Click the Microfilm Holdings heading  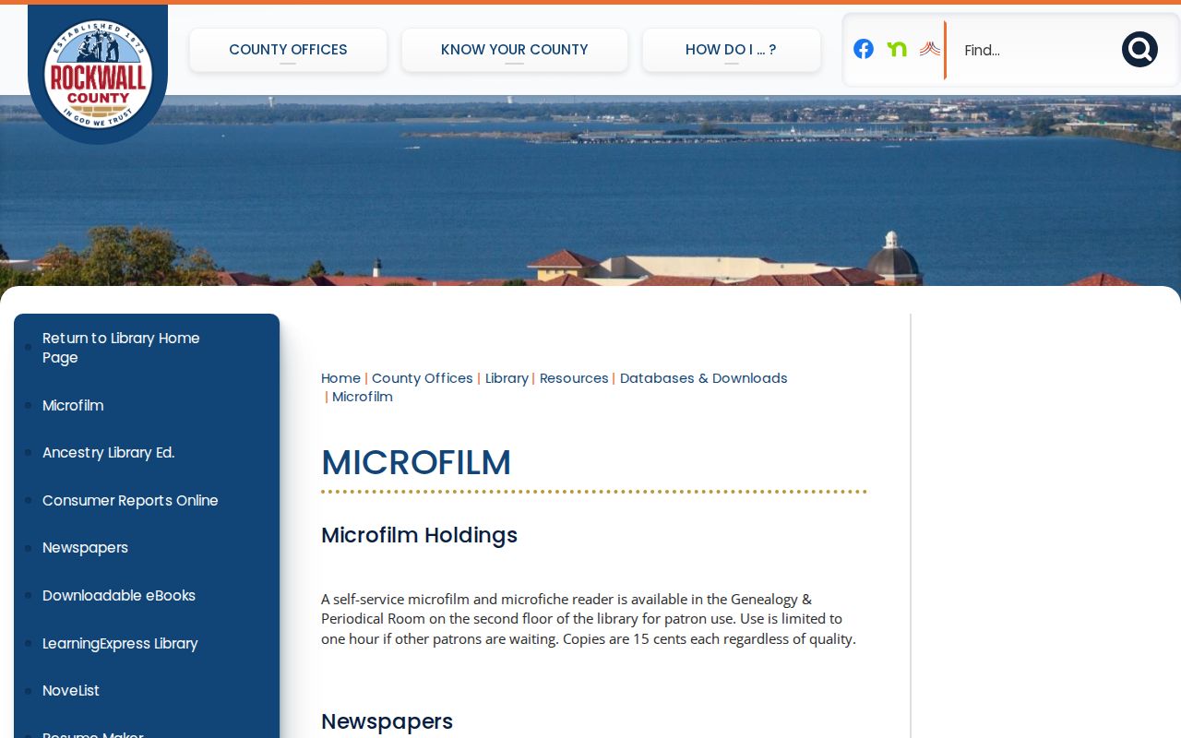coord(419,535)
